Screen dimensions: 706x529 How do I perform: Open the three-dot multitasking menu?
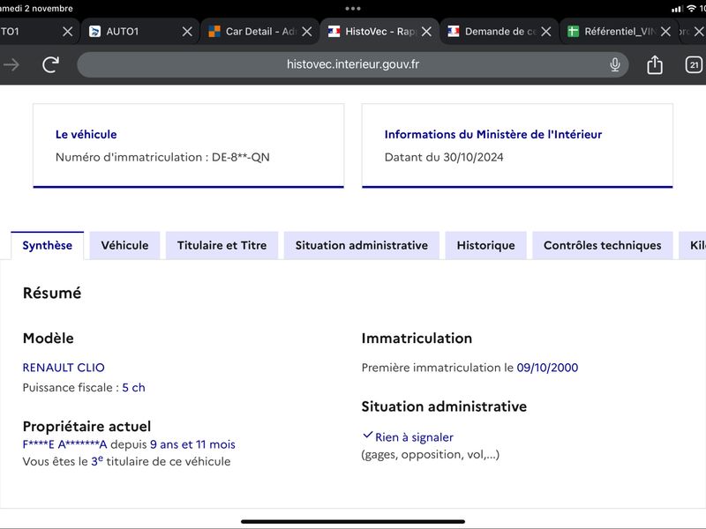[x=352, y=9]
